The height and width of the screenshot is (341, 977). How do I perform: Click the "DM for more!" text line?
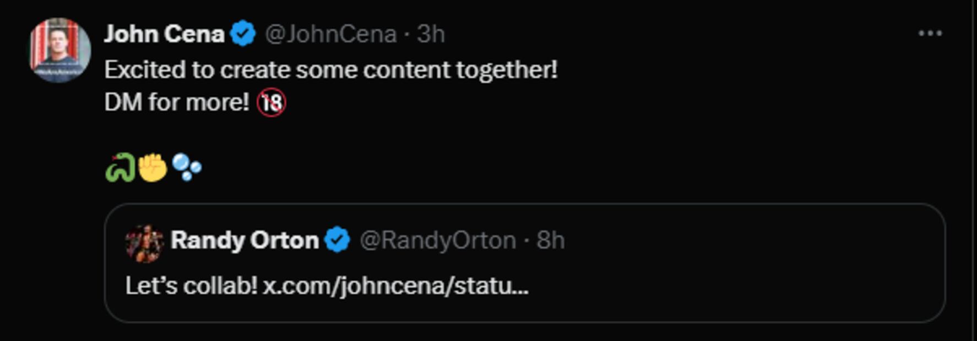176,102
